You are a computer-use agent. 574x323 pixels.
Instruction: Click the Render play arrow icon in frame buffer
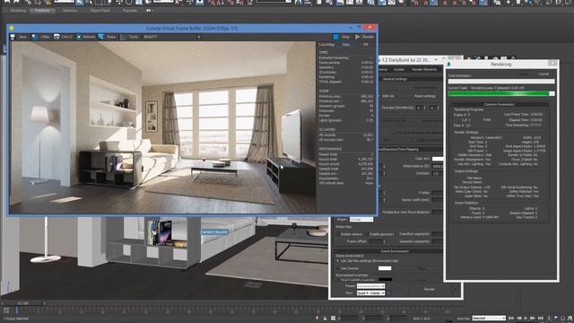click(357, 37)
